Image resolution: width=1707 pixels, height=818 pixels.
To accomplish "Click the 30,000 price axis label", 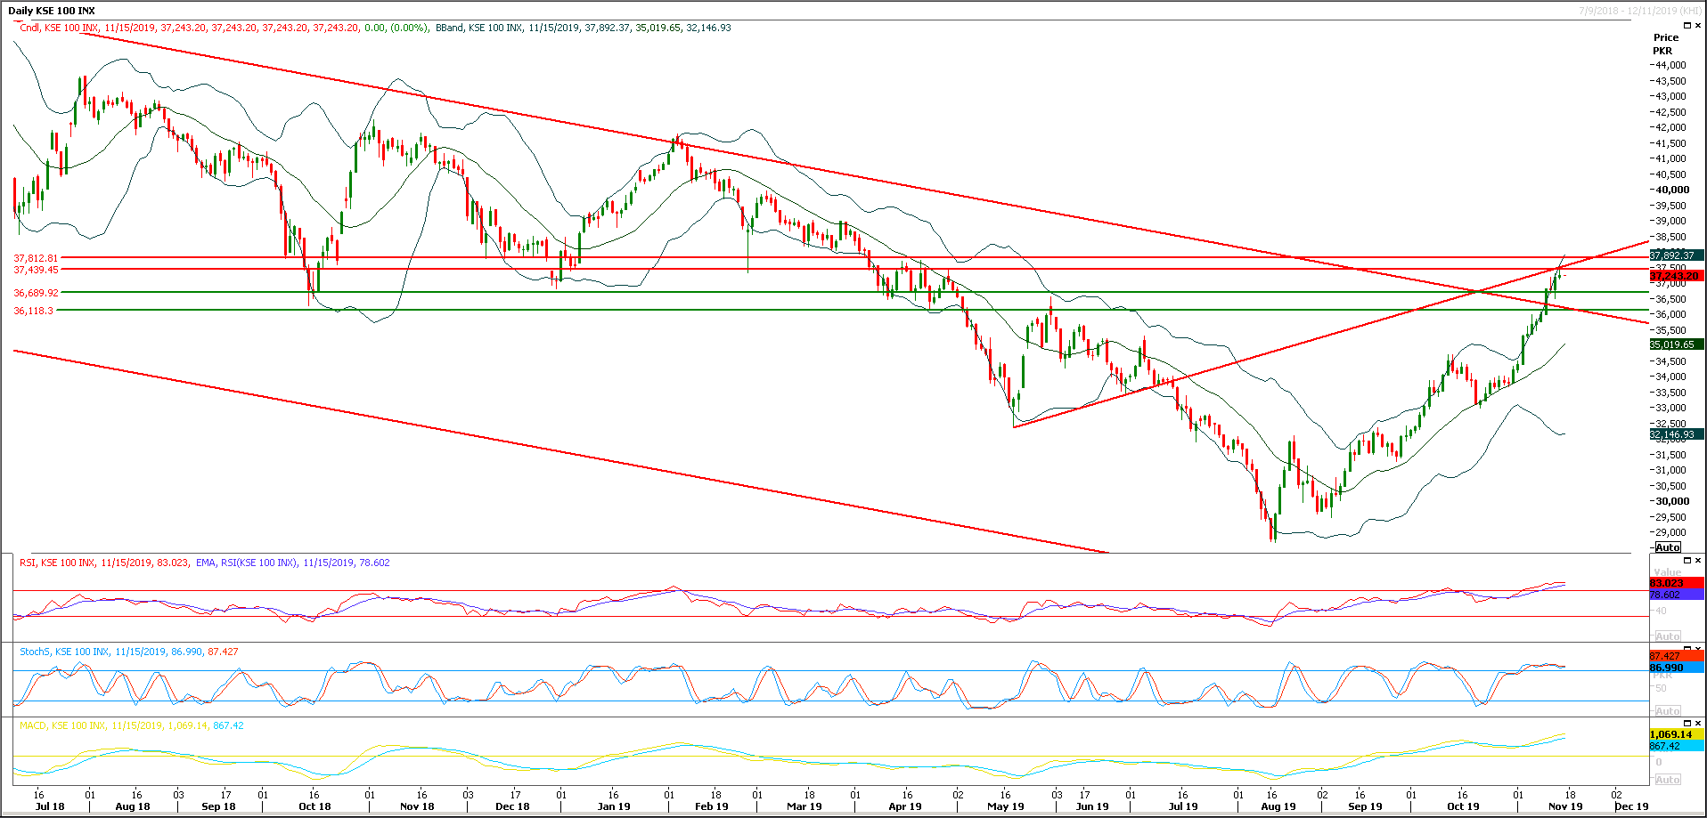I will pyautogui.click(x=1672, y=501).
